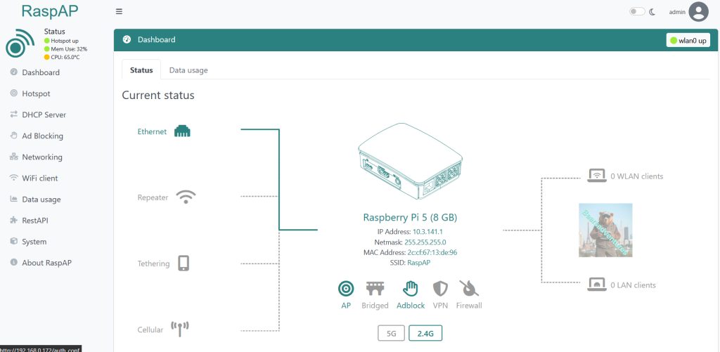The height and width of the screenshot is (352, 720).
Task: Click the DHCP Server arrows icon
Action: tap(13, 115)
